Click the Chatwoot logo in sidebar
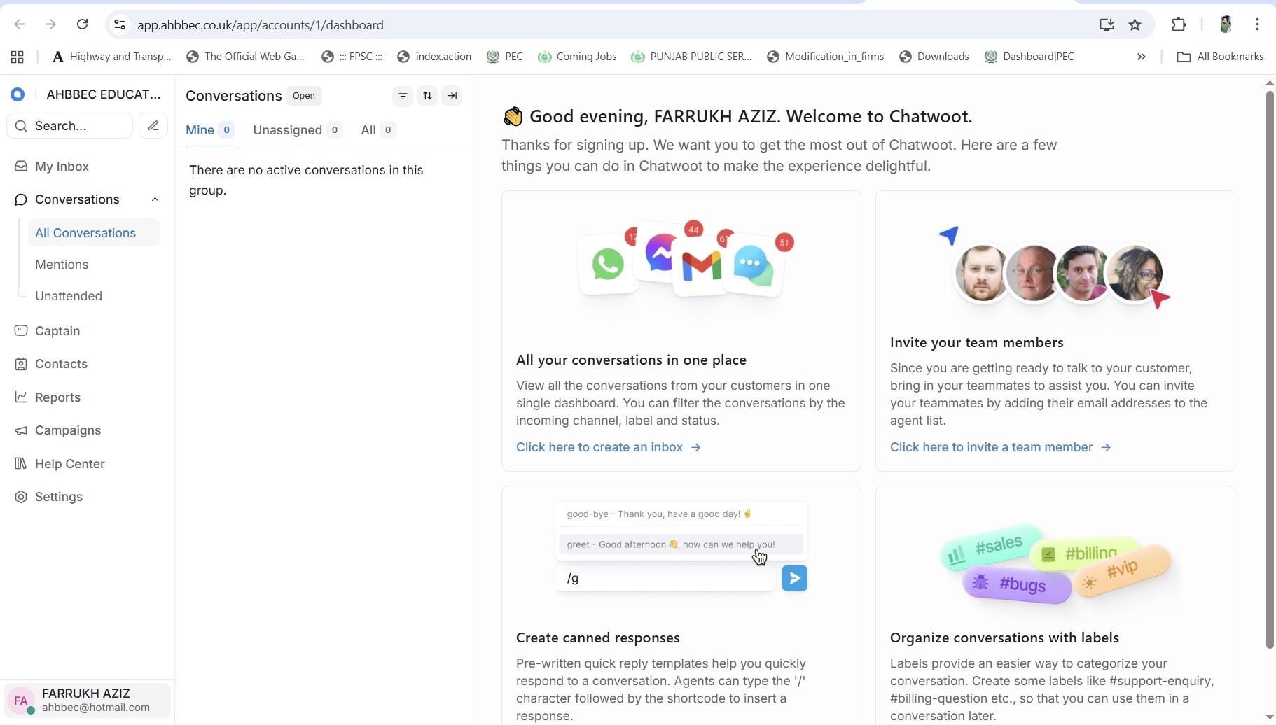This screenshot has width=1276, height=725. (x=18, y=94)
